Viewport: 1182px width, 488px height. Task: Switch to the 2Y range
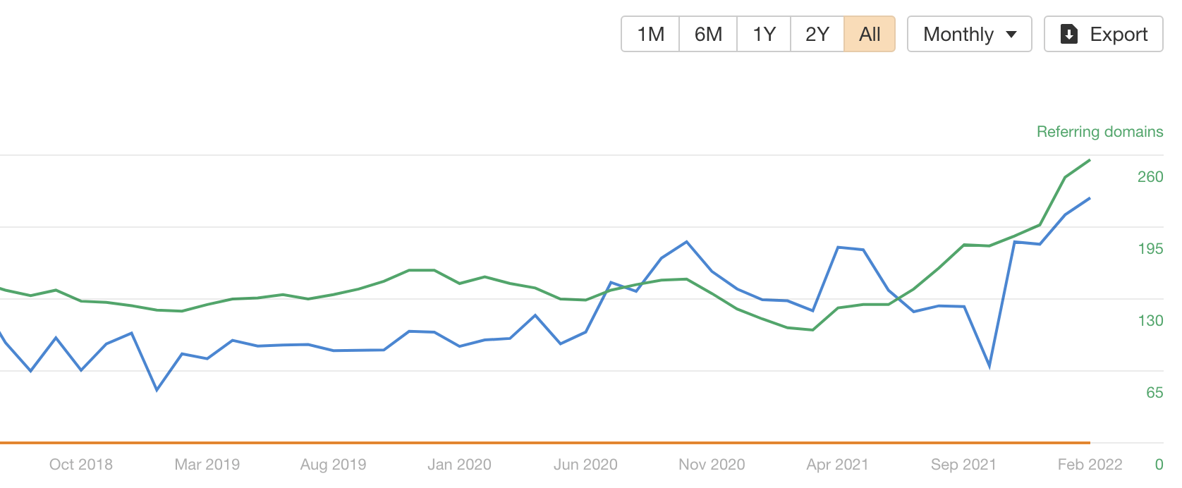click(817, 34)
